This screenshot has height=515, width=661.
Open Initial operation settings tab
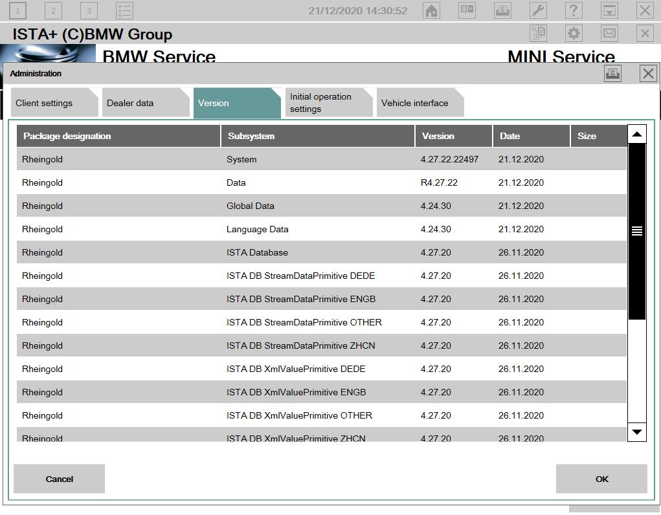pos(329,102)
